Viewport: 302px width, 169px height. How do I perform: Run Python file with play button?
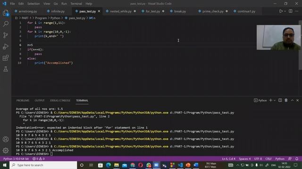(281, 11)
